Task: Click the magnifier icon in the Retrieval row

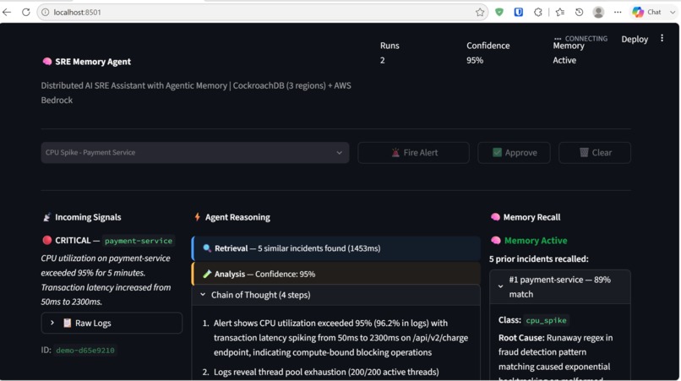Action: tap(207, 248)
